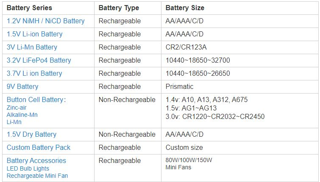
Task: Go to the 3.7V Li ion Battery link
Action: coord(34,73)
